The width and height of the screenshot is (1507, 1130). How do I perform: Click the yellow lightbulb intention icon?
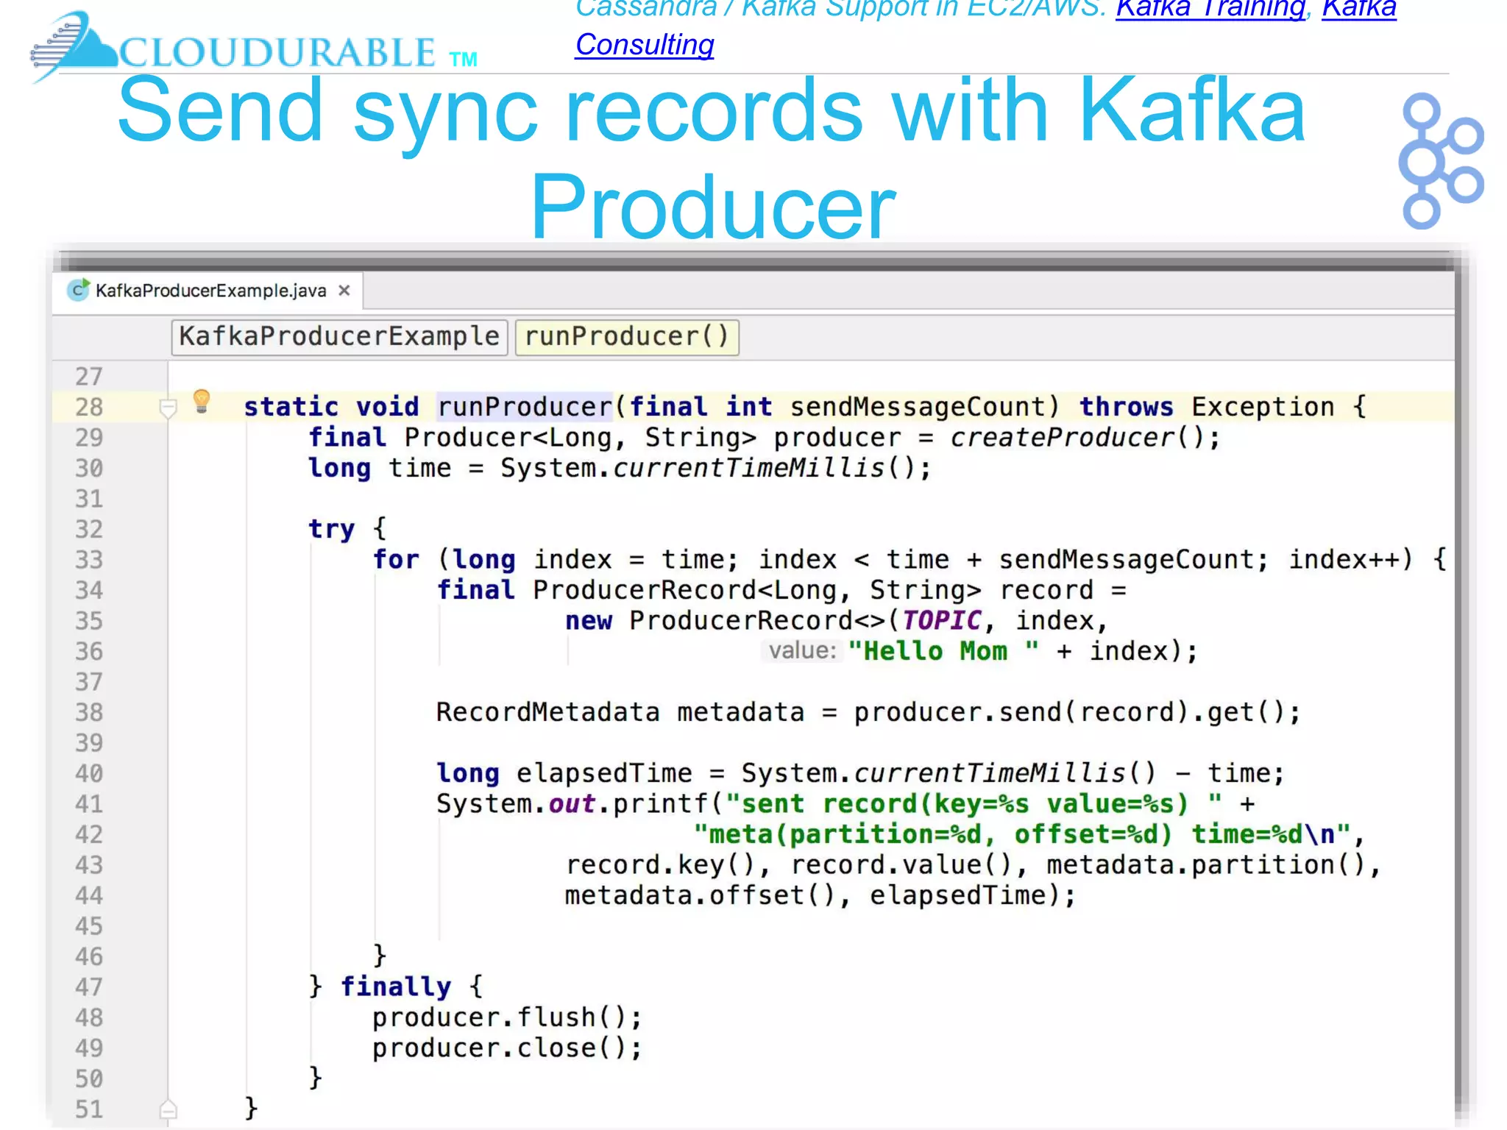pos(201,401)
